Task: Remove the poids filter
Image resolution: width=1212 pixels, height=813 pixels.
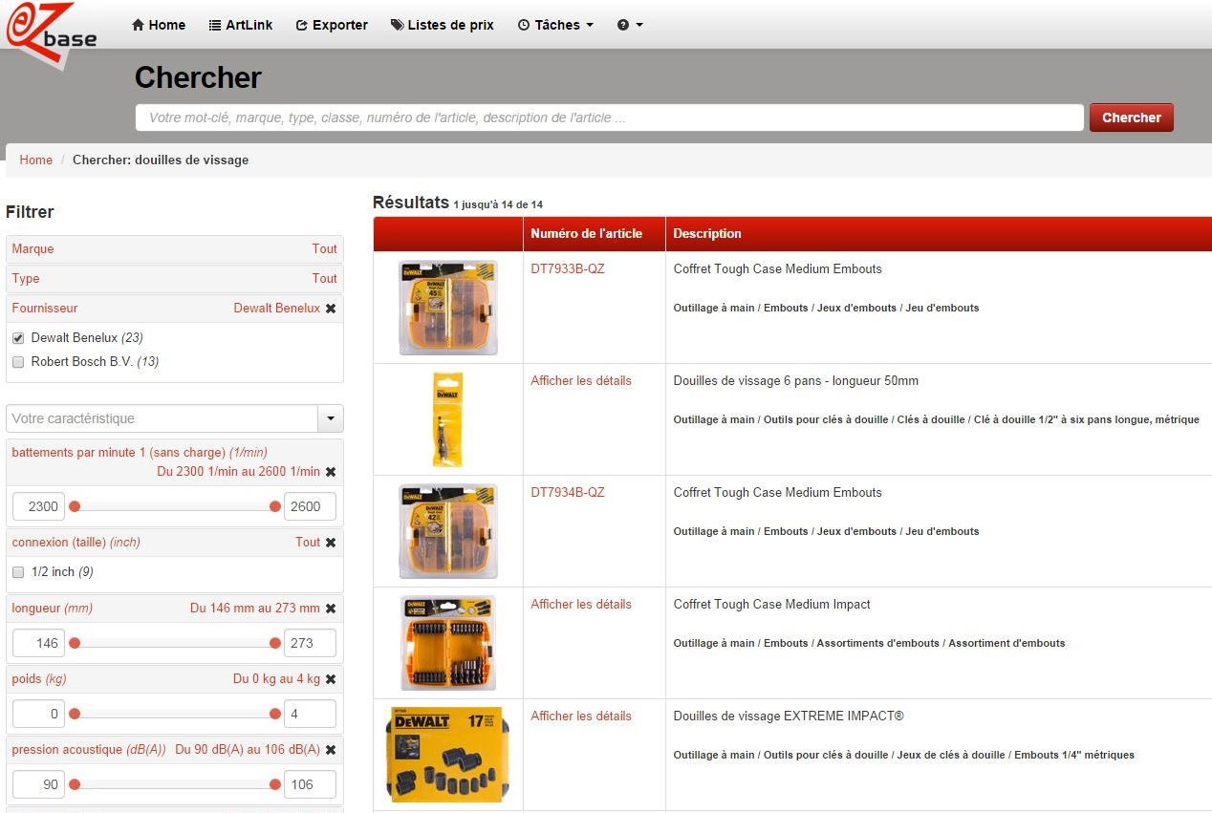Action: [331, 679]
